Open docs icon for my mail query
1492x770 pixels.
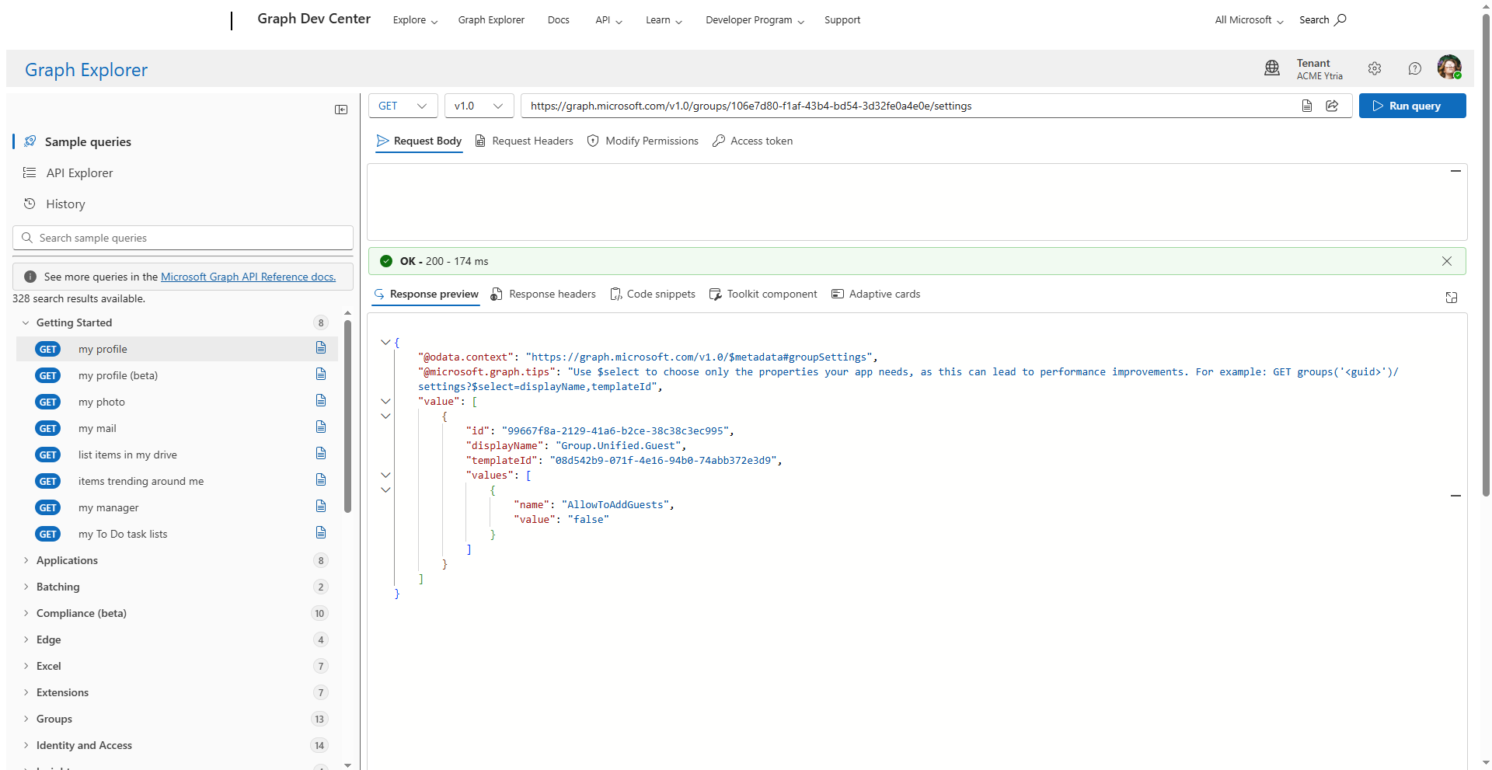click(x=321, y=427)
